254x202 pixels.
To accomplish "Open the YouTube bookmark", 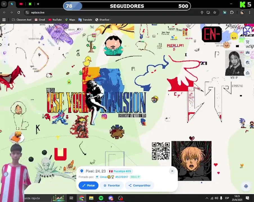I will (x=55, y=20).
